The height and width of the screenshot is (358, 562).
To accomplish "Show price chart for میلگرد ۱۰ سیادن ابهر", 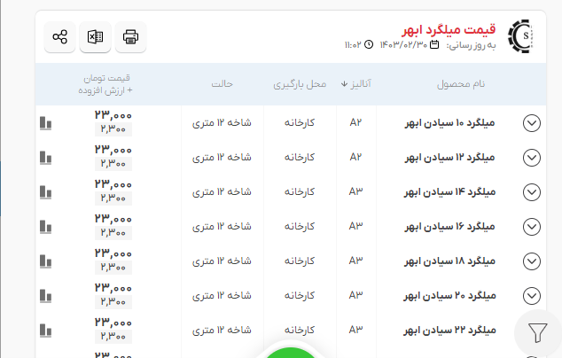I will pos(46,122).
